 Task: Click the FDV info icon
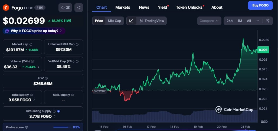pos(46,78)
